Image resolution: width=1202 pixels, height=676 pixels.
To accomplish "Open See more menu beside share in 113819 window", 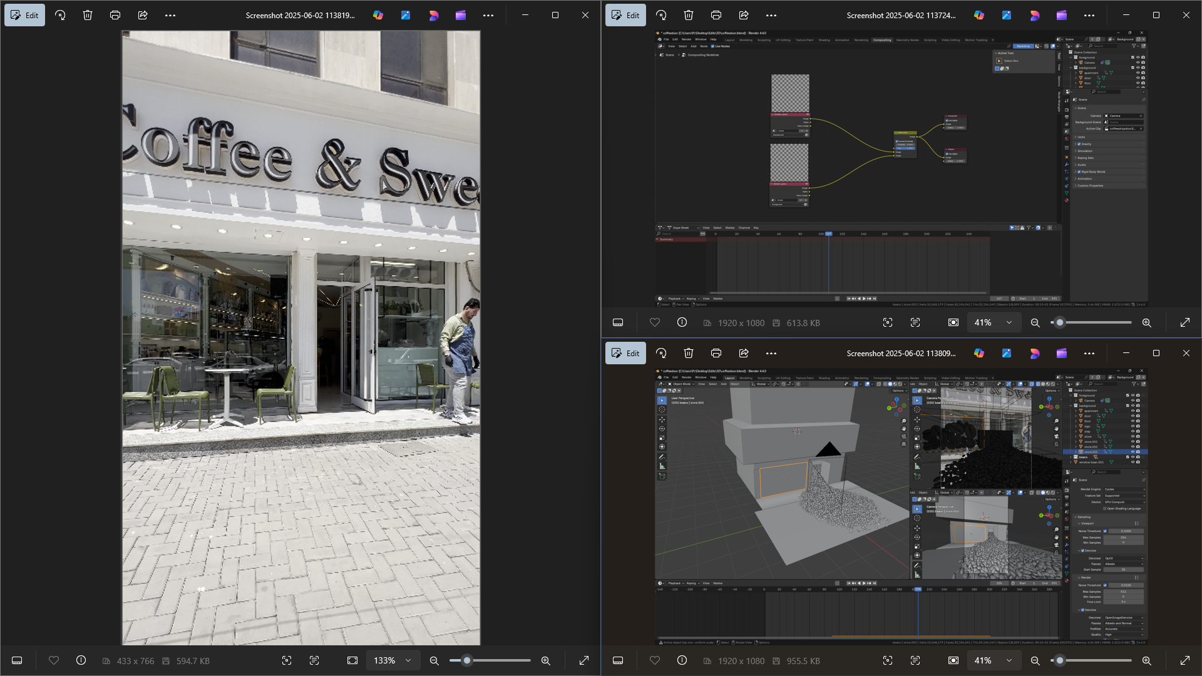I will click(170, 15).
